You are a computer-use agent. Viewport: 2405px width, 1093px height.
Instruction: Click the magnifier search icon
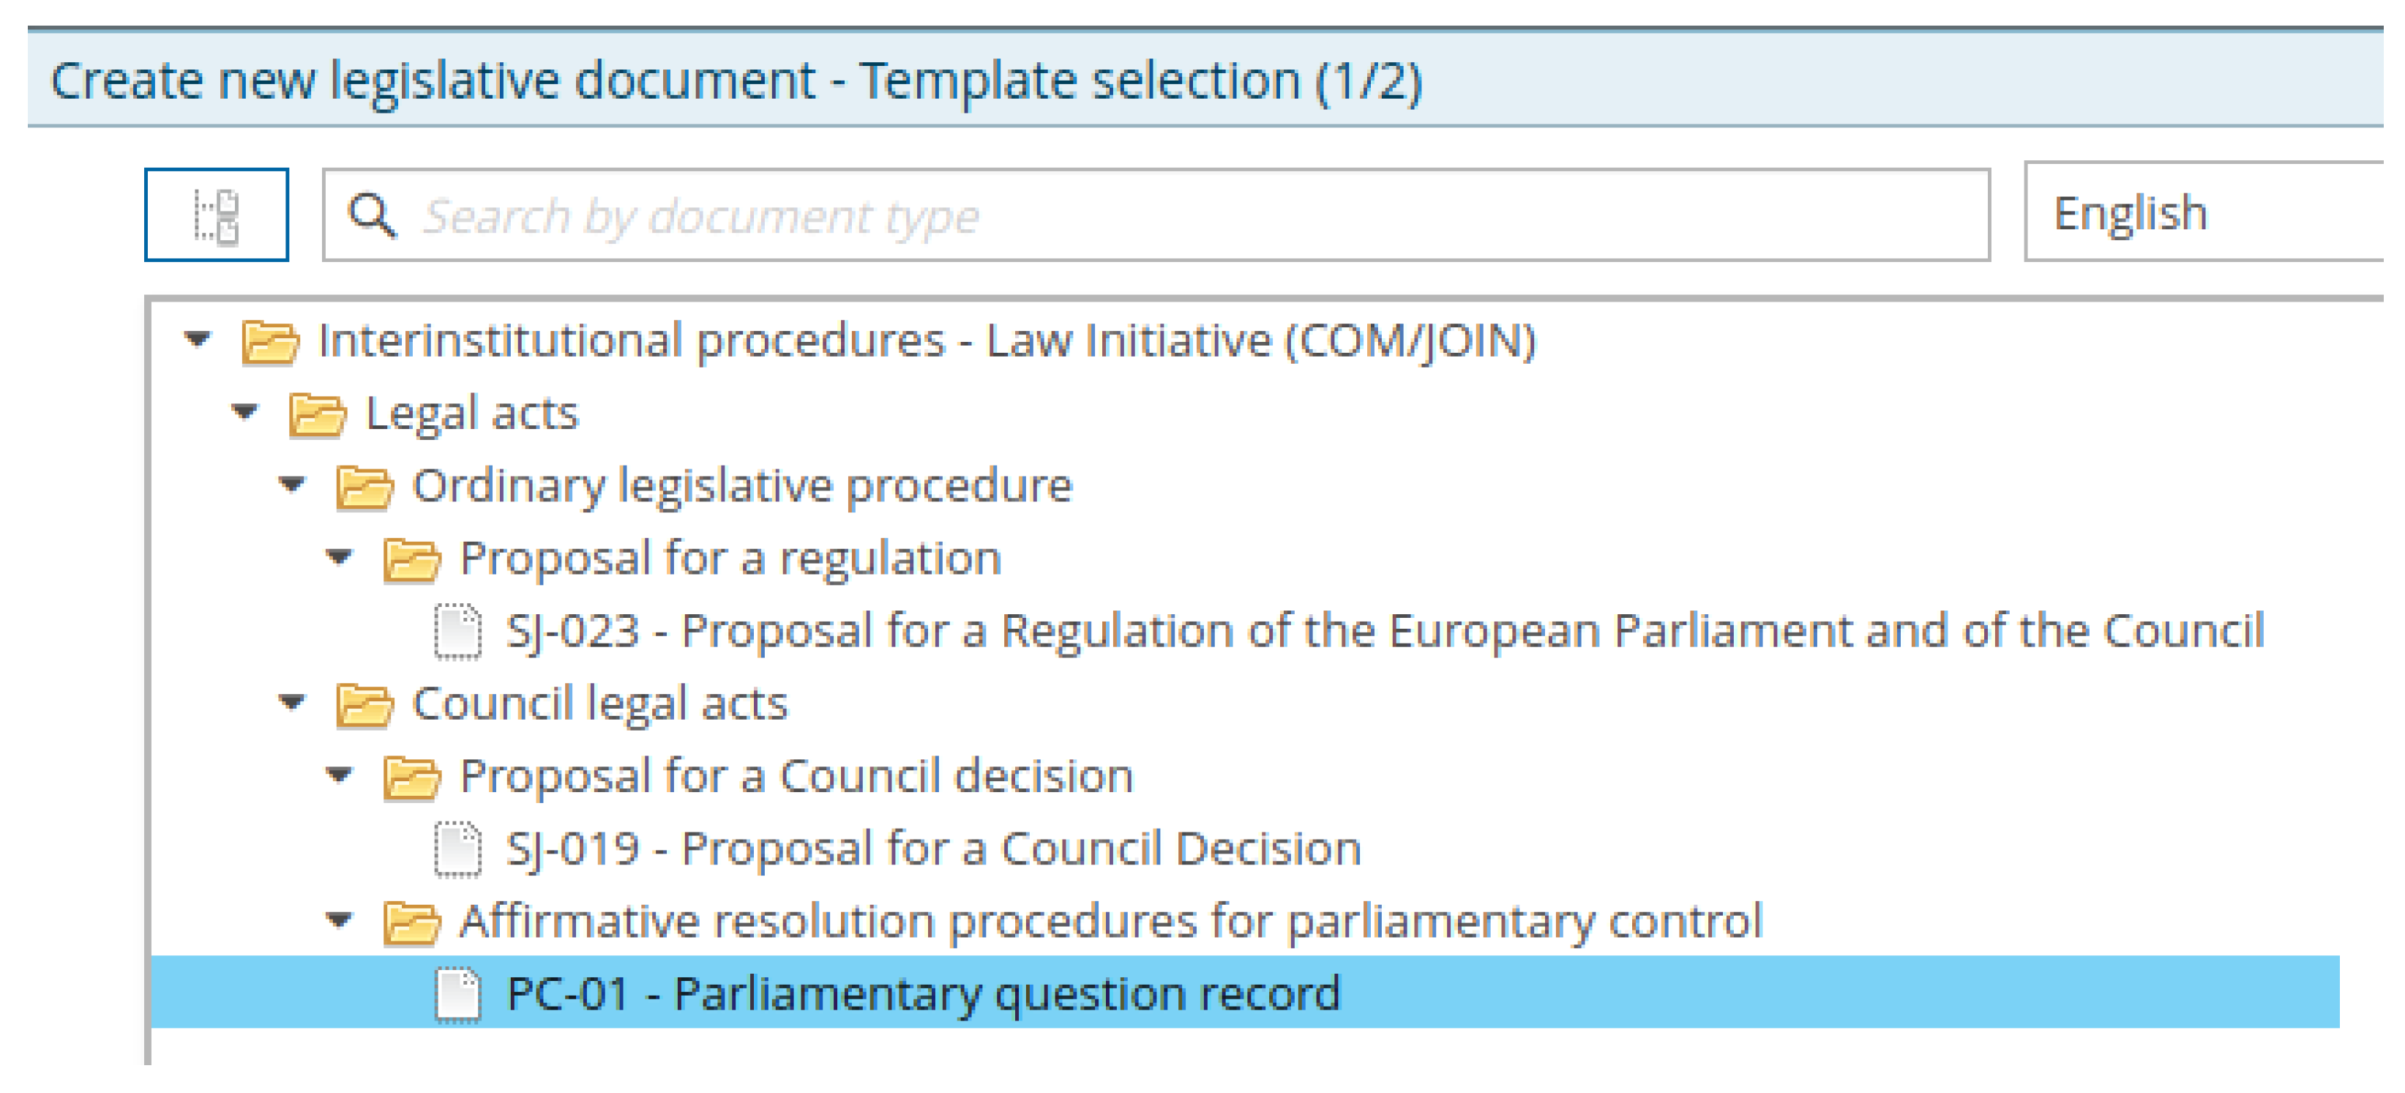(x=372, y=216)
